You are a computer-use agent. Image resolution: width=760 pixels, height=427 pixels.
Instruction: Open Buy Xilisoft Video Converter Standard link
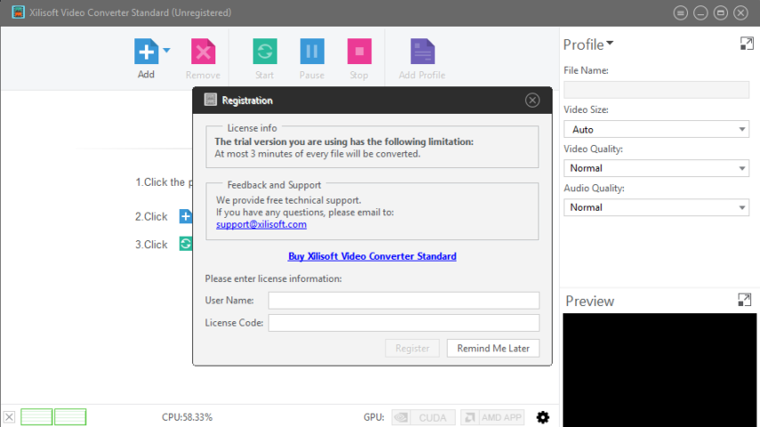click(x=372, y=256)
